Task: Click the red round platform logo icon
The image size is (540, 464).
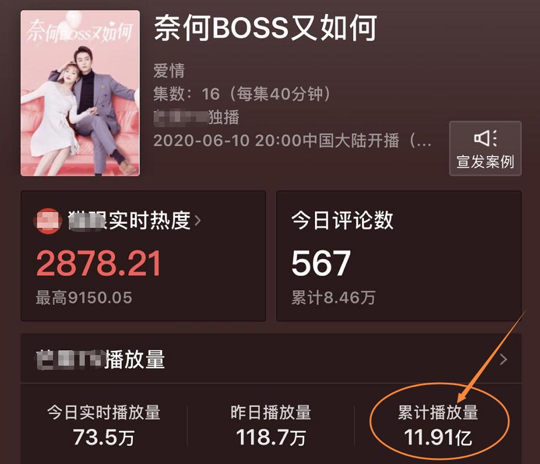Action: [x=48, y=221]
